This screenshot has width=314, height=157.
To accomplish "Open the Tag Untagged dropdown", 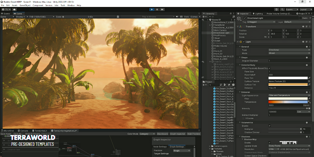I will tap(261, 22).
